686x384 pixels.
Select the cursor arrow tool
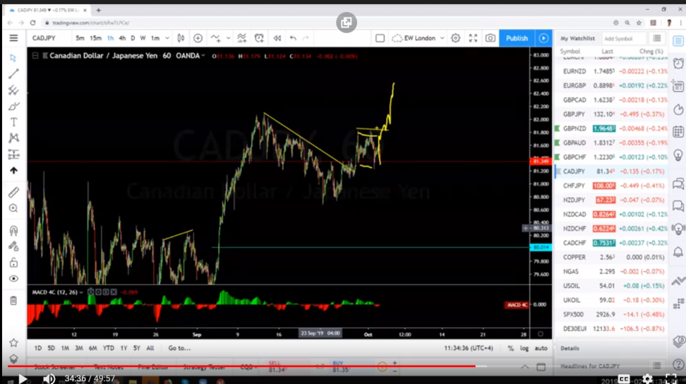click(x=13, y=58)
